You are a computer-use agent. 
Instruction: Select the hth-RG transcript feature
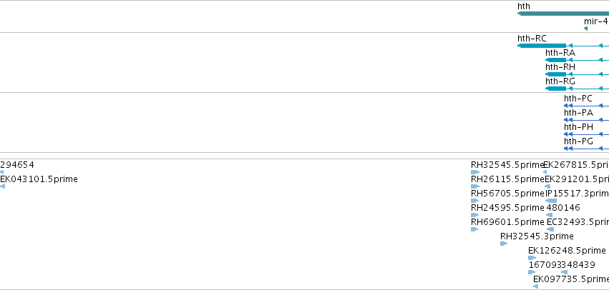[x=556, y=89]
